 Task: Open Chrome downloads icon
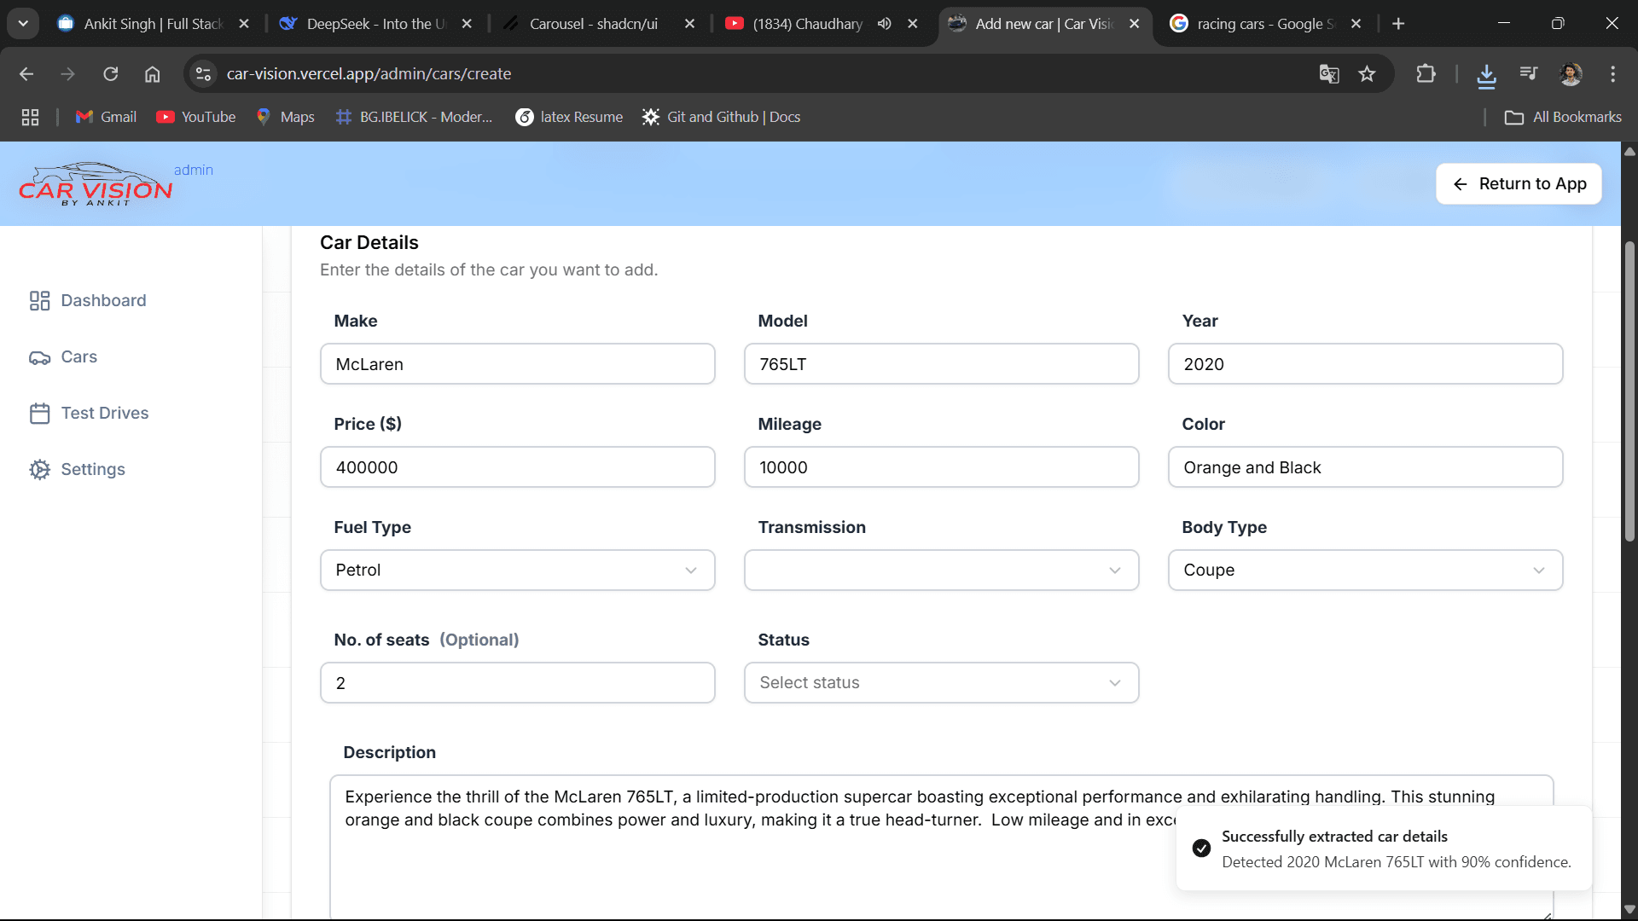point(1486,75)
